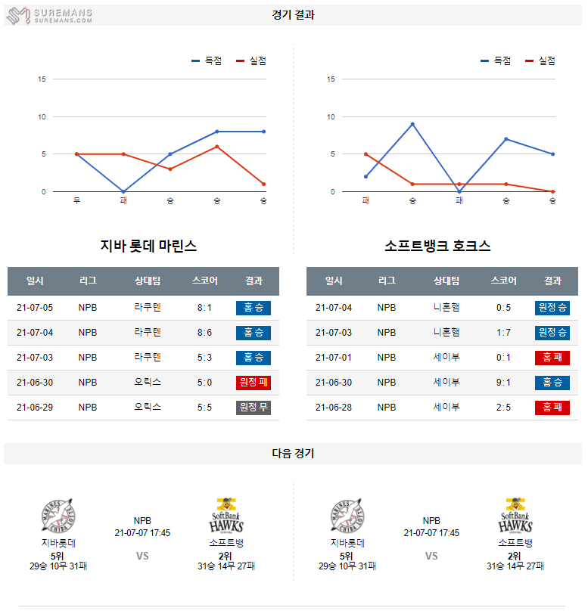Click the left match's Chiba Lotte Marines logo
588x614 pixels.
coord(58,517)
